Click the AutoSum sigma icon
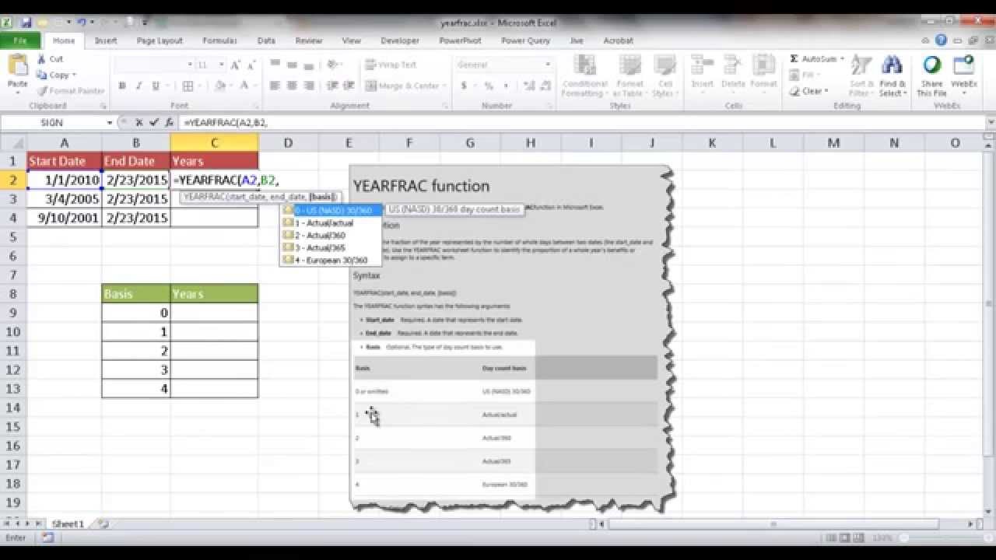Viewport: 996px width, 560px height. pyautogui.click(x=794, y=59)
